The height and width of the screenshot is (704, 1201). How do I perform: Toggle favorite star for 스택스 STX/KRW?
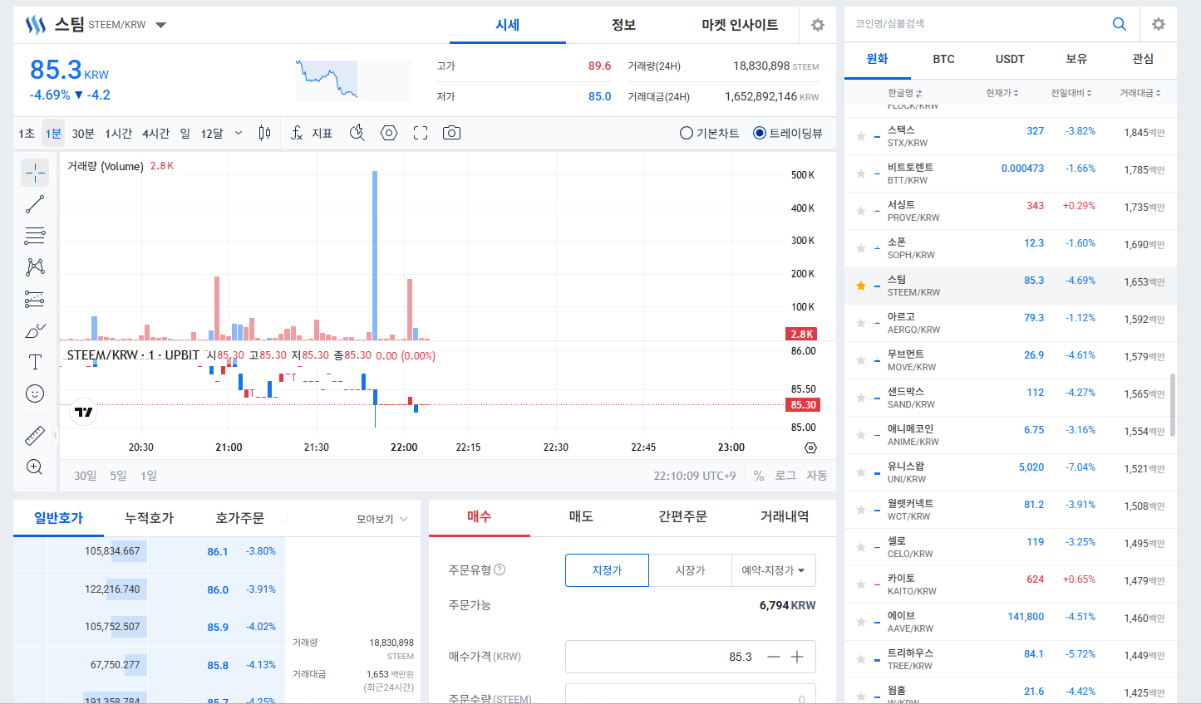pyautogui.click(x=861, y=136)
